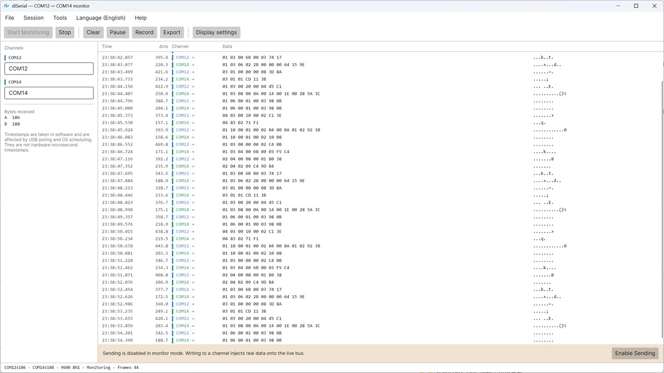Click the Time column header
Viewport: 664px width, 373px height.
coord(107,46)
